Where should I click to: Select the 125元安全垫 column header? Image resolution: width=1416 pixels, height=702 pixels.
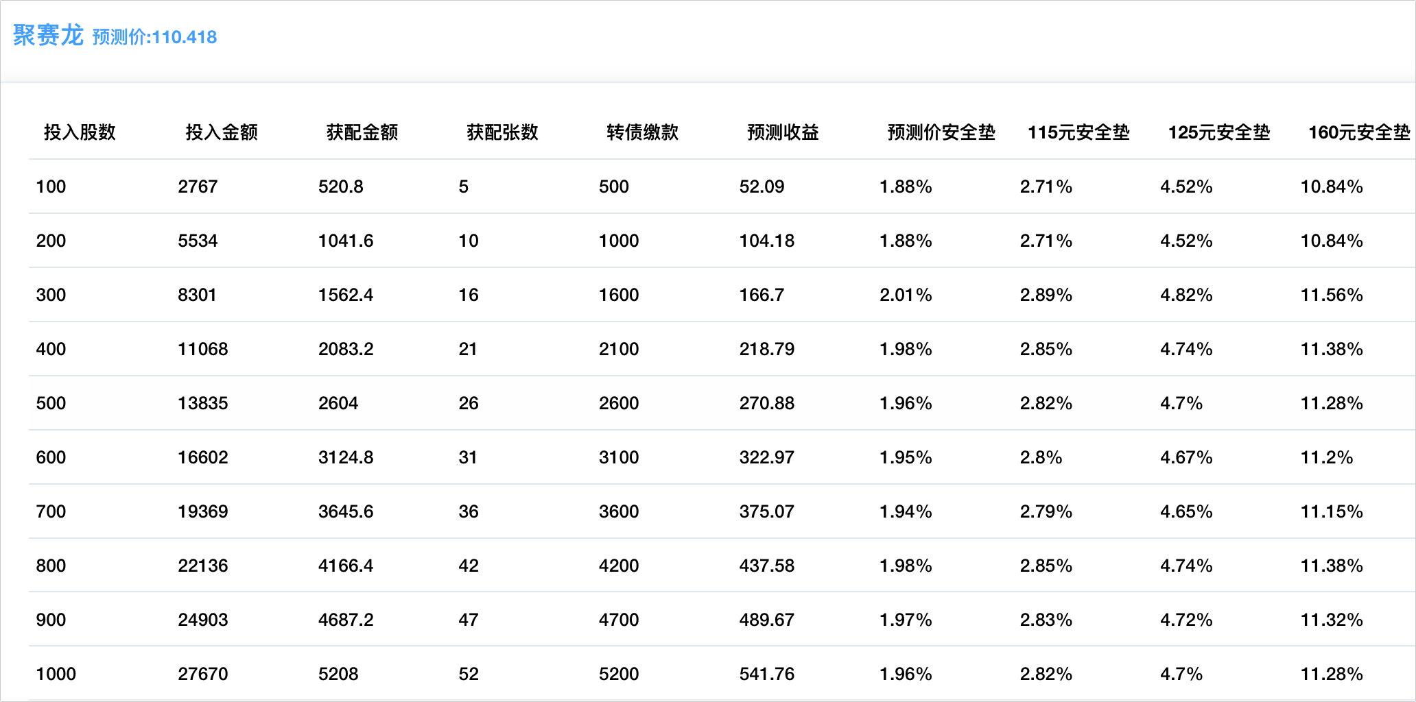[1218, 132]
